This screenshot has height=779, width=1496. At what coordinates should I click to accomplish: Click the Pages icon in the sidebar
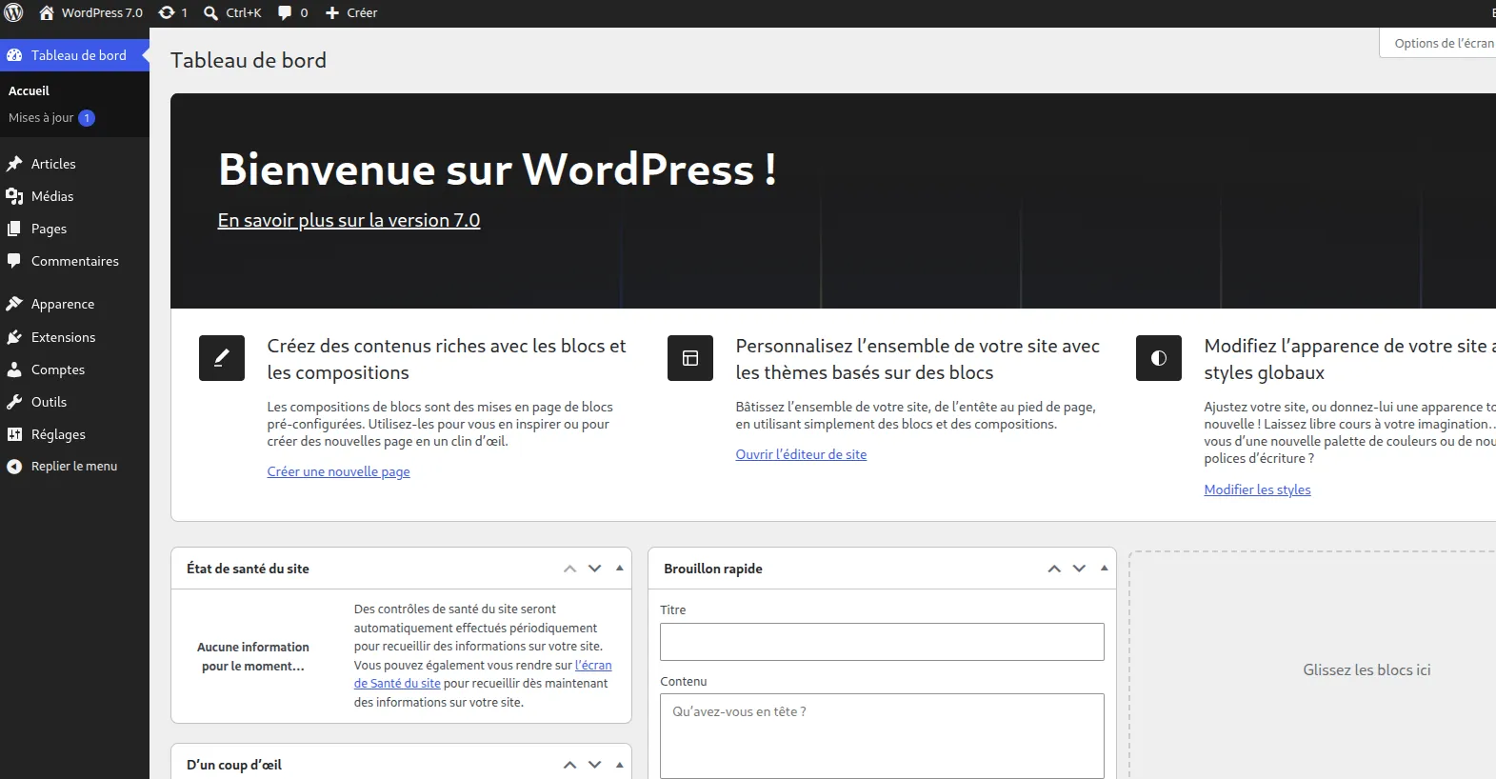tap(14, 229)
